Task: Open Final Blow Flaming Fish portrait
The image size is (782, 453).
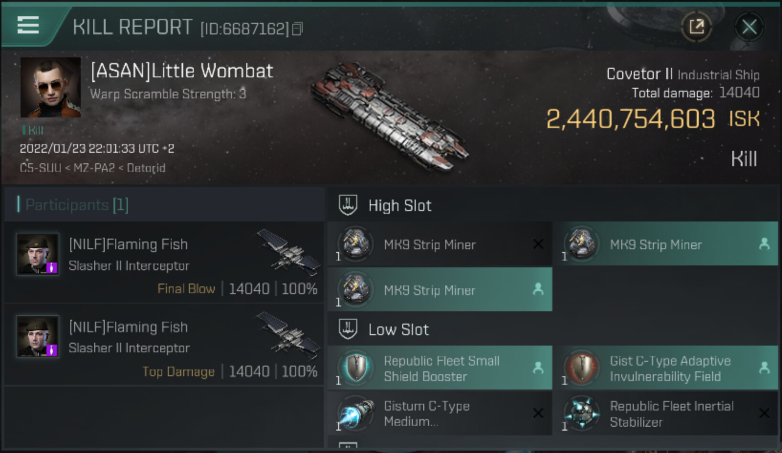Action: point(37,254)
